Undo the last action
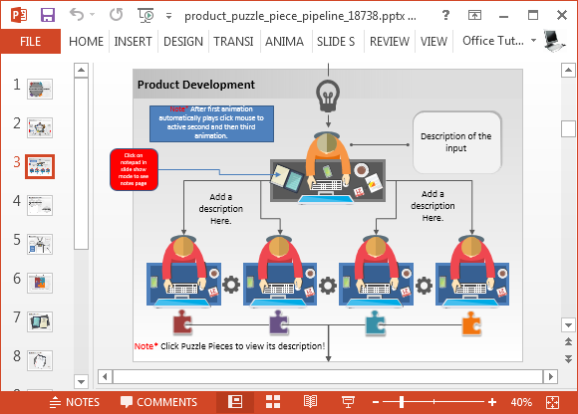 pyautogui.click(x=77, y=15)
